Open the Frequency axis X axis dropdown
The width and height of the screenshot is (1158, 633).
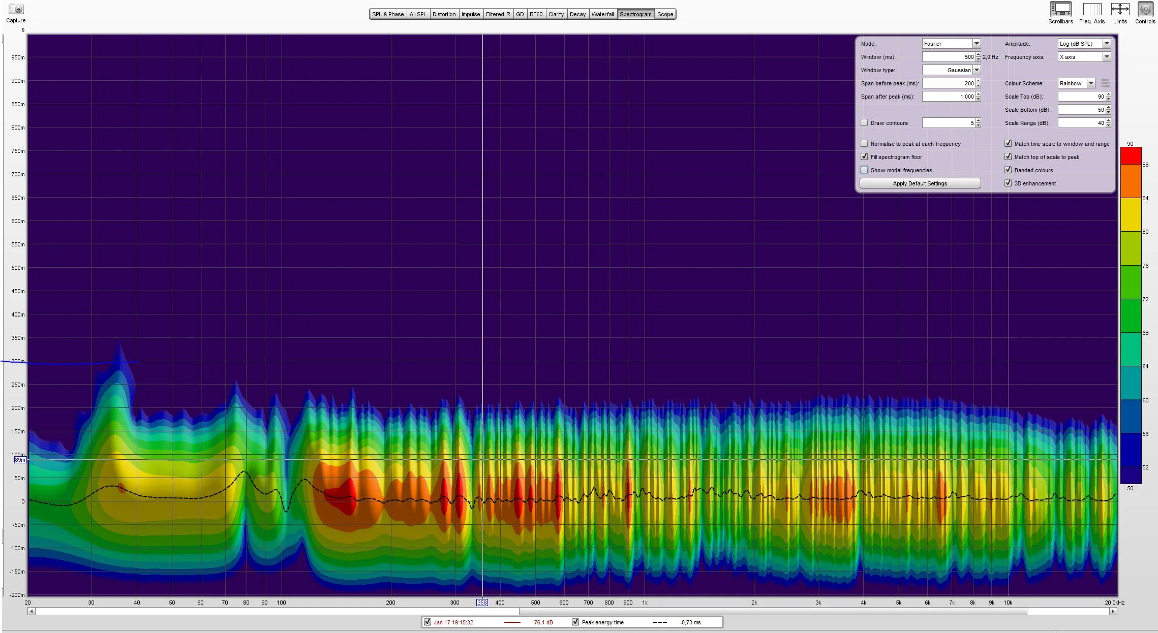point(1084,57)
